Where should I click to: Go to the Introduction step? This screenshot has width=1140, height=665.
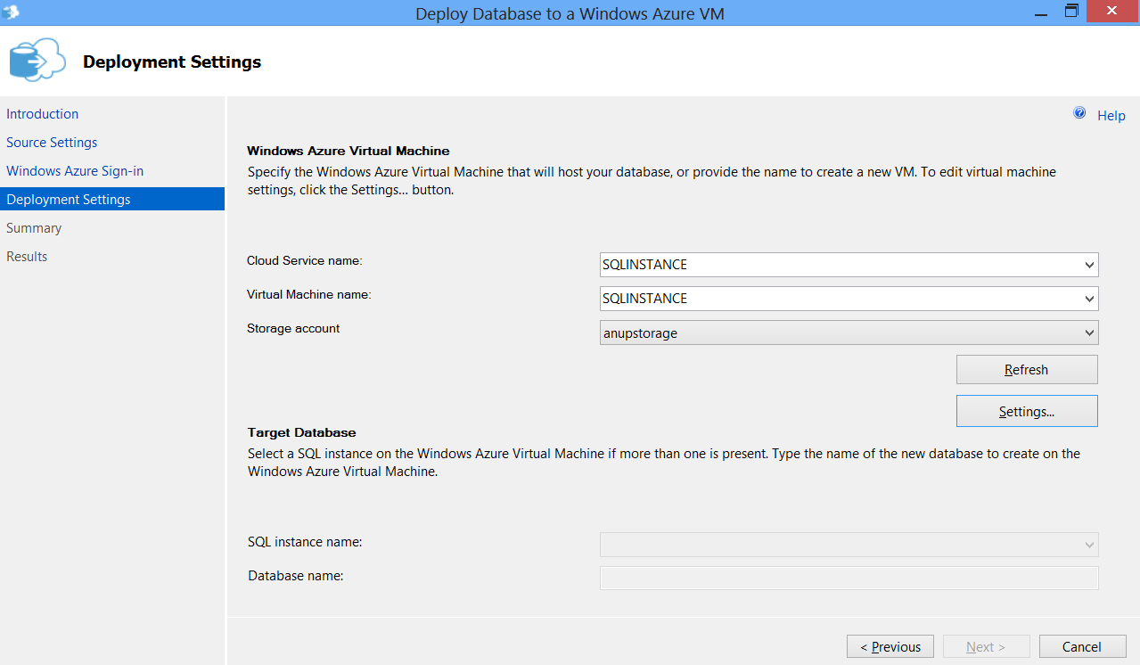click(x=43, y=114)
